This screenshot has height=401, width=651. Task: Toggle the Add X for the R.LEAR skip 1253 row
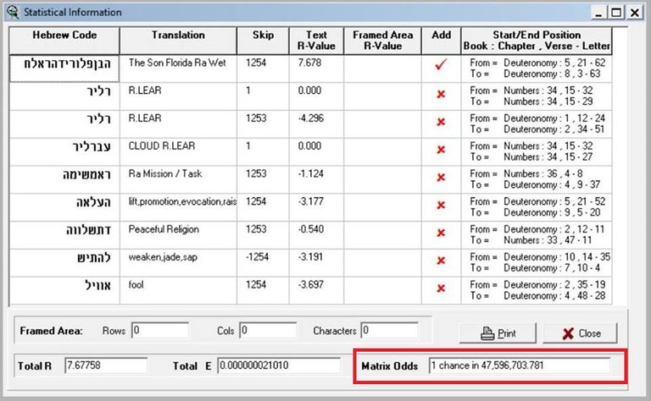(441, 122)
